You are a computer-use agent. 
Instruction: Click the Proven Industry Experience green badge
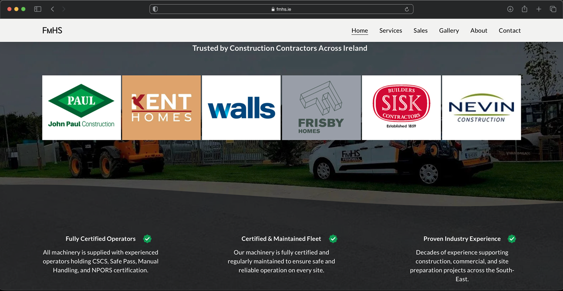point(512,239)
